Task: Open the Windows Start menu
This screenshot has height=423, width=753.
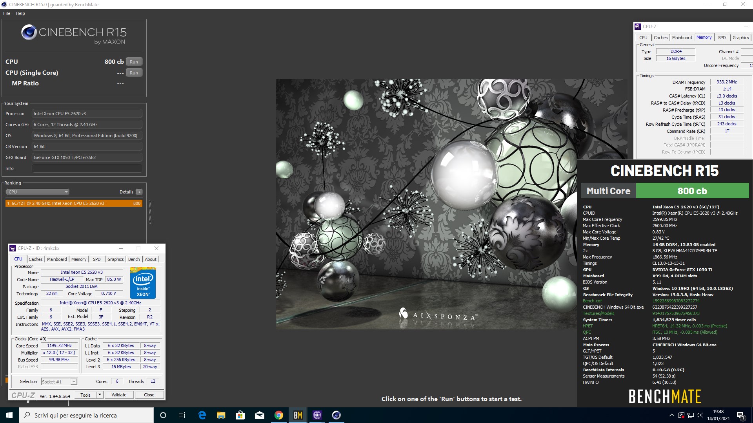Action: point(9,415)
